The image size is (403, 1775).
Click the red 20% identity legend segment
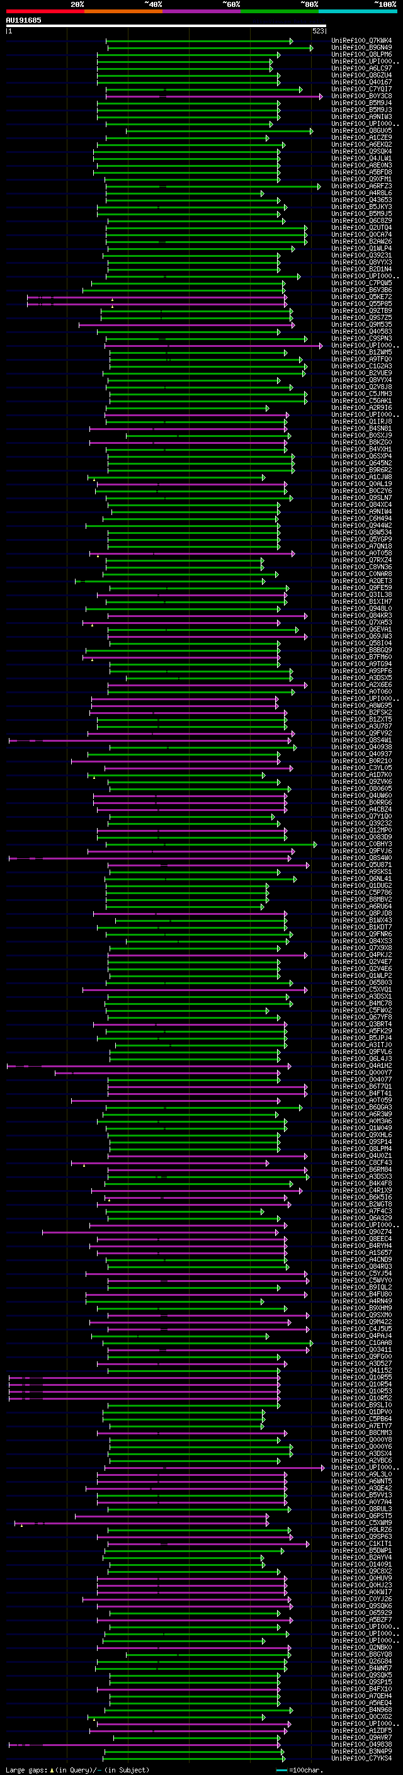point(45,11)
